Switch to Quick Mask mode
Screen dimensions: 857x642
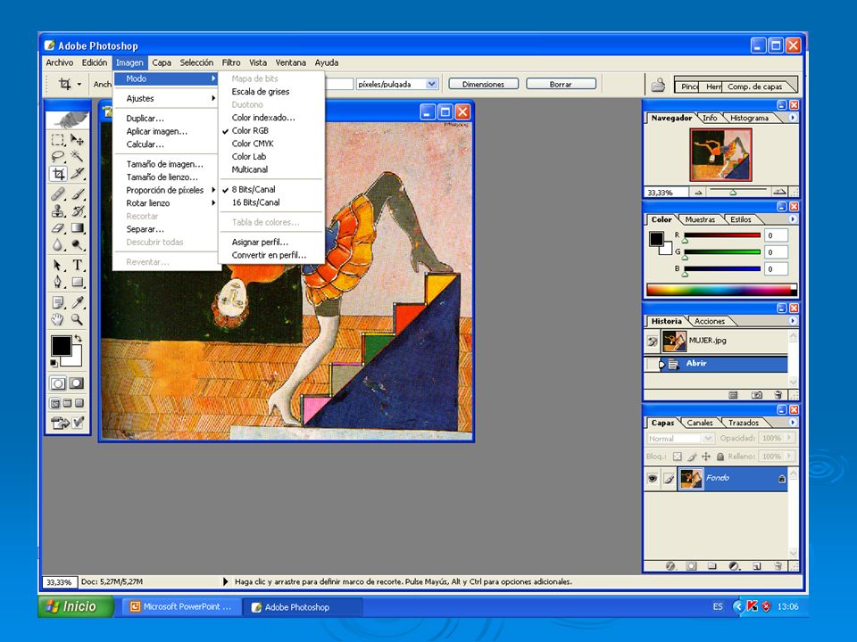pos(77,383)
